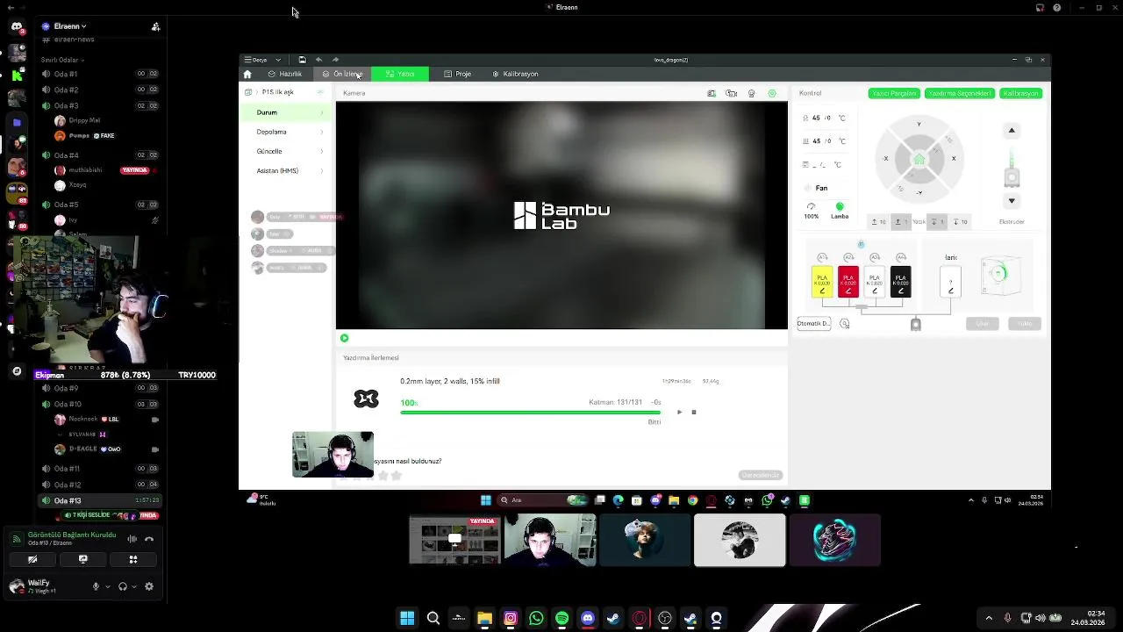Select black PLA filament slot

tap(901, 282)
